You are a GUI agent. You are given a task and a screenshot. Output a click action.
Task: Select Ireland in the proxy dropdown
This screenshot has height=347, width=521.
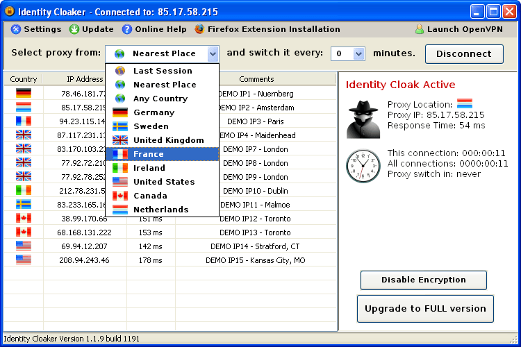pyautogui.click(x=162, y=168)
